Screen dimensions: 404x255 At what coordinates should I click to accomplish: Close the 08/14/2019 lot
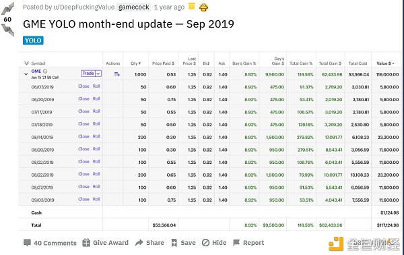click(83, 136)
